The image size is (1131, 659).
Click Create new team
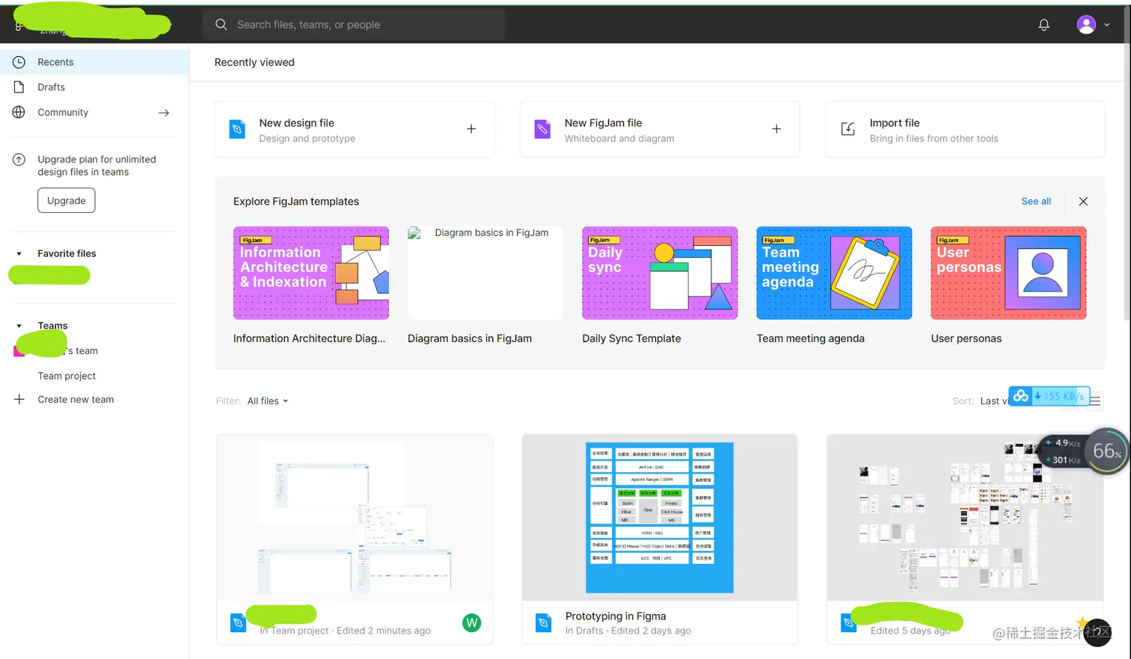pos(76,400)
